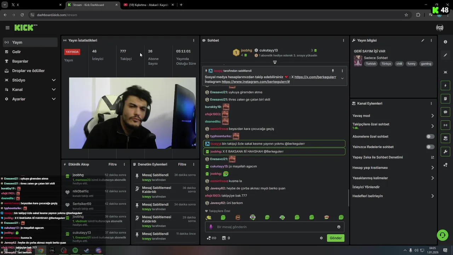Viewport: 453px width, 255px height.
Task: Open Spotify from the taskbar
Action: [x=75, y=250]
